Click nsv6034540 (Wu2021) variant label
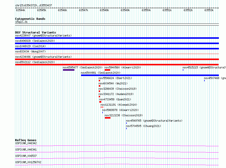This screenshot has height=168, width=226. [113, 83]
